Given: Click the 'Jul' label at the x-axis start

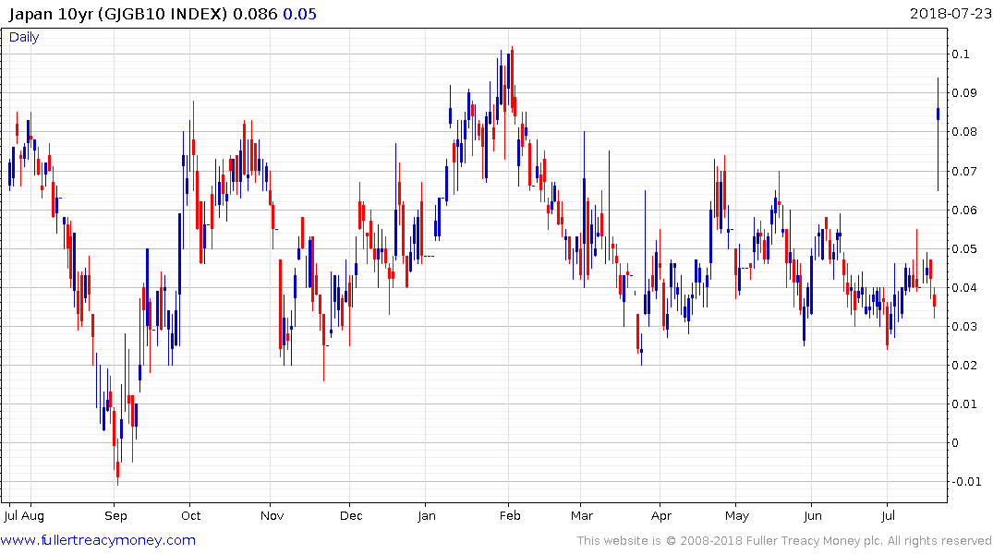Looking at the screenshot, I should coord(10,515).
